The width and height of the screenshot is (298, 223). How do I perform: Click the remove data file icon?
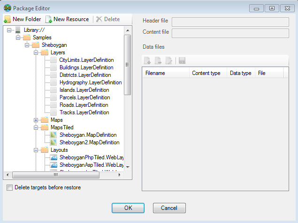(158, 60)
